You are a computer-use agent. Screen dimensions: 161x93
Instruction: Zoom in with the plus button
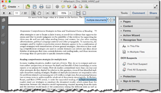pyautogui.click(x=53, y=13)
